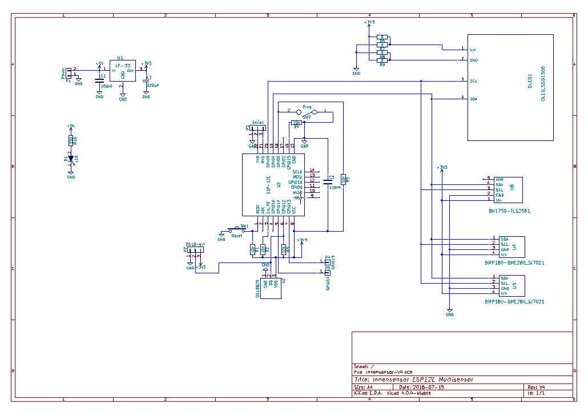Screen dimensions: 588x412
Task: Select resistor R4 near Prog switch
Action: (296, 123)
